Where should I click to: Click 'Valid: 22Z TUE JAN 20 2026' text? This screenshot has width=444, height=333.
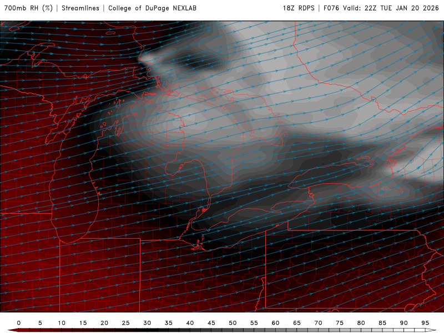point(391,8)
